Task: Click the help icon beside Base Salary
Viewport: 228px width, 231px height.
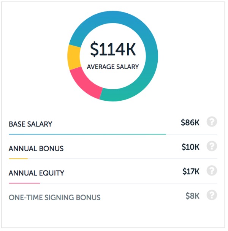Action: [x=212, y=122]
